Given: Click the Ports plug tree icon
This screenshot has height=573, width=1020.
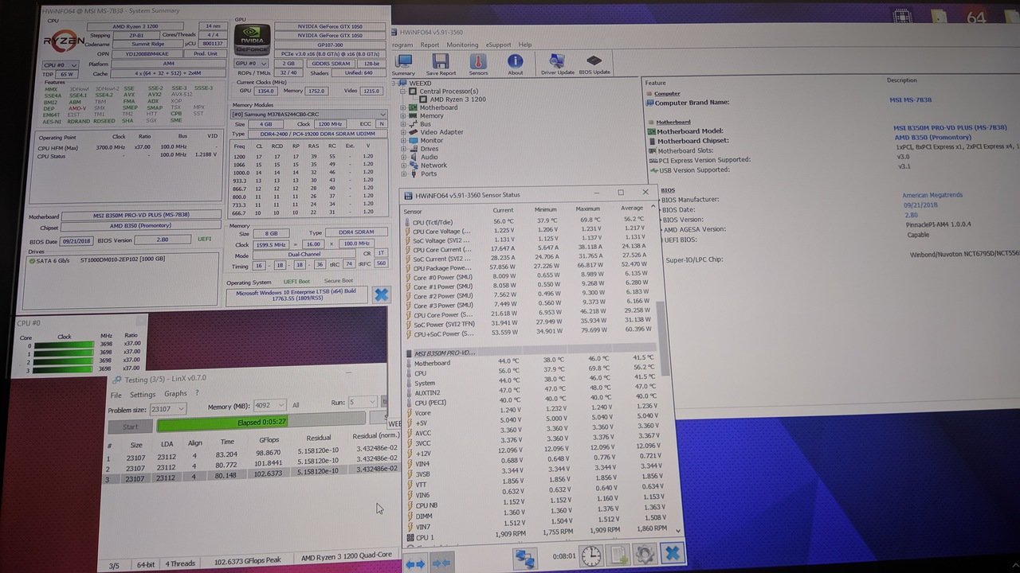Looking at the screenshot, I should pos(413,174).
